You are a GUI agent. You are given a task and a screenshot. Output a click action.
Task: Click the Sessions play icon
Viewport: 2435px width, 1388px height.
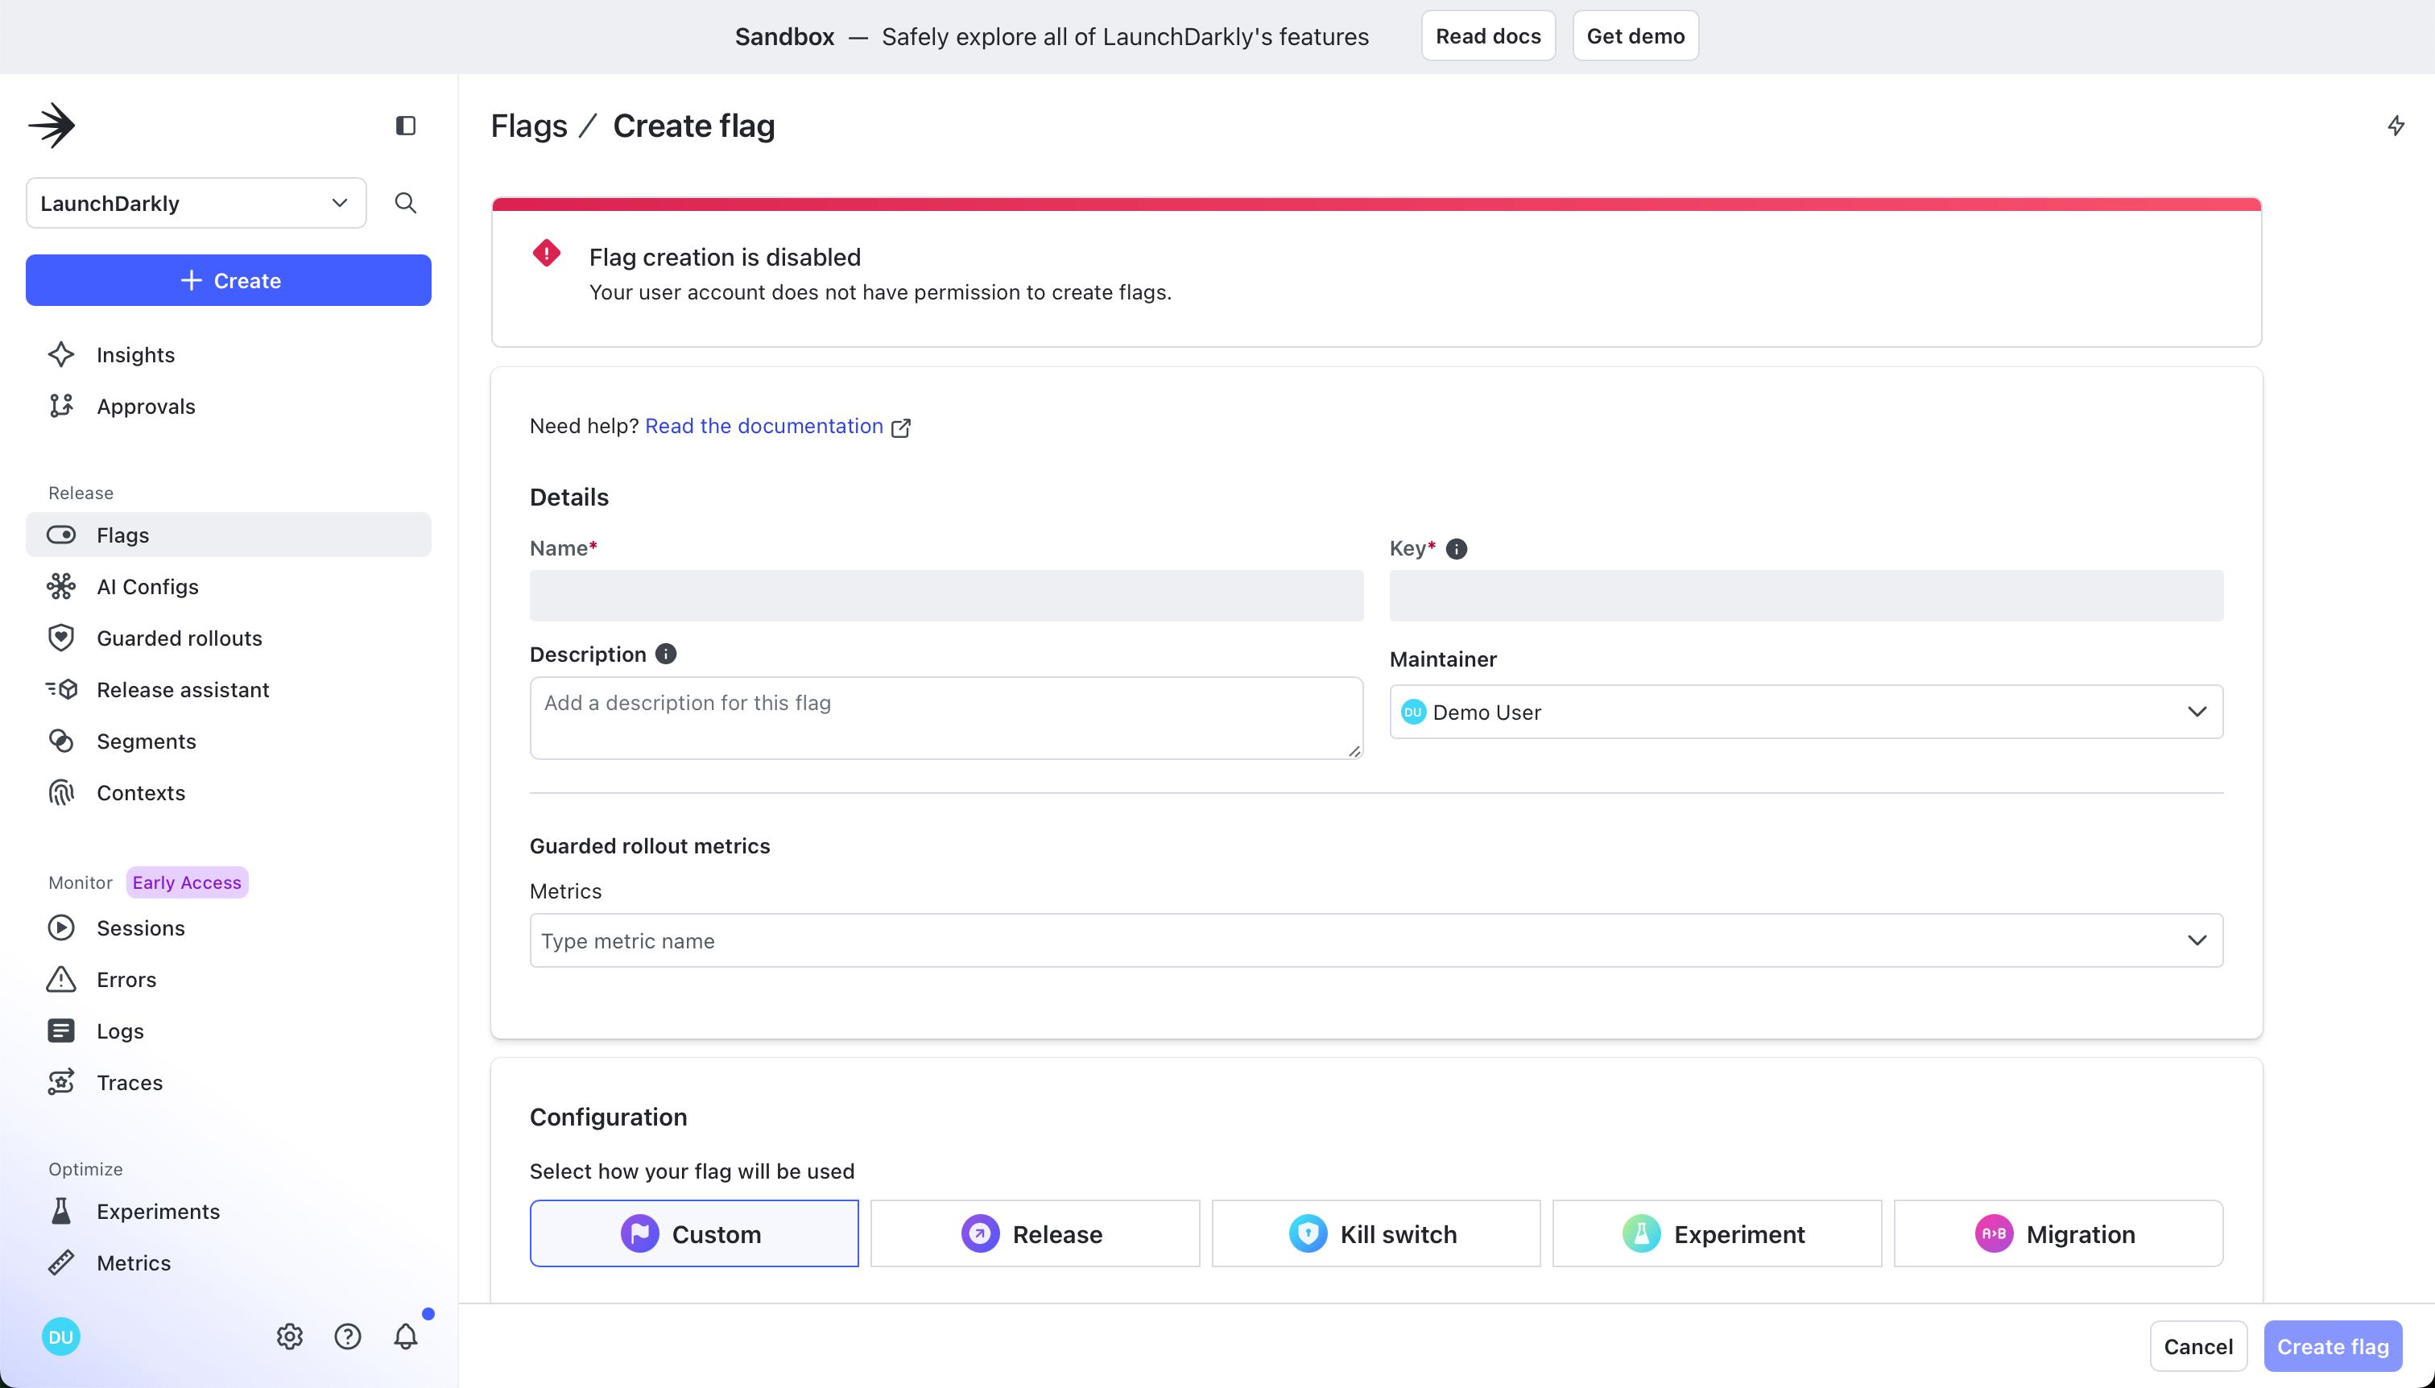pyautogui.click(x=61, y=927)
